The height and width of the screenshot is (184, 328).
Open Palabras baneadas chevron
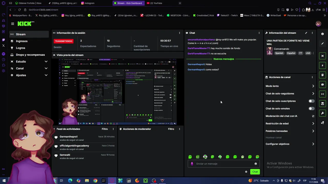313,131
